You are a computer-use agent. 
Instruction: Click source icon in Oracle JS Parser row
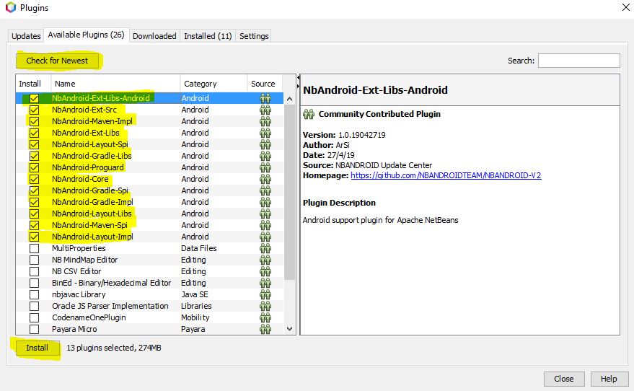pyautogui.click(x=265, y=306)
